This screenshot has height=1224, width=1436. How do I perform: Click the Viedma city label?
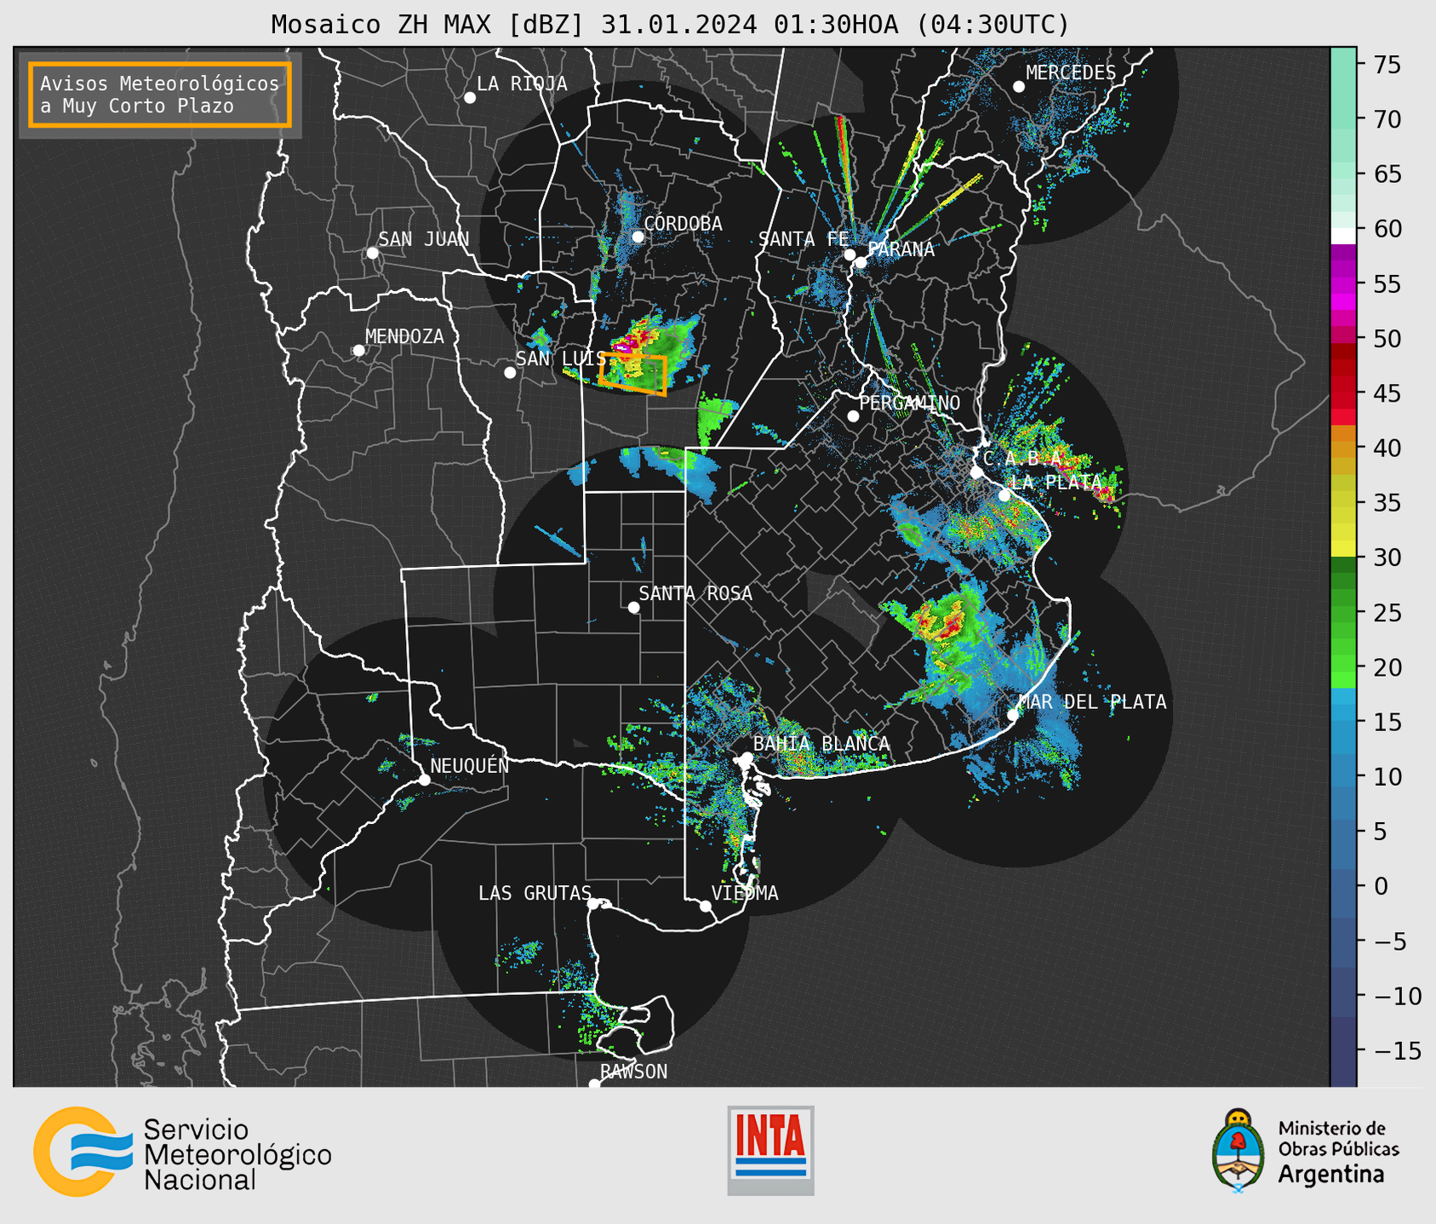tap(745, 893)
